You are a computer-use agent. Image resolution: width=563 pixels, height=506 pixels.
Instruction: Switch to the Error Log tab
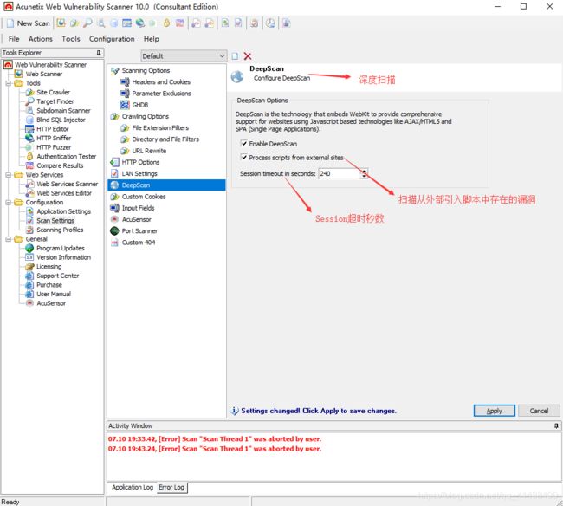[171, 487]
